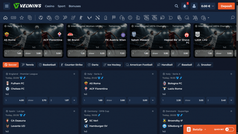Screen dimensions: 238x134
Task: Select Dota 2 icon in sports bar
Action: 98,18
